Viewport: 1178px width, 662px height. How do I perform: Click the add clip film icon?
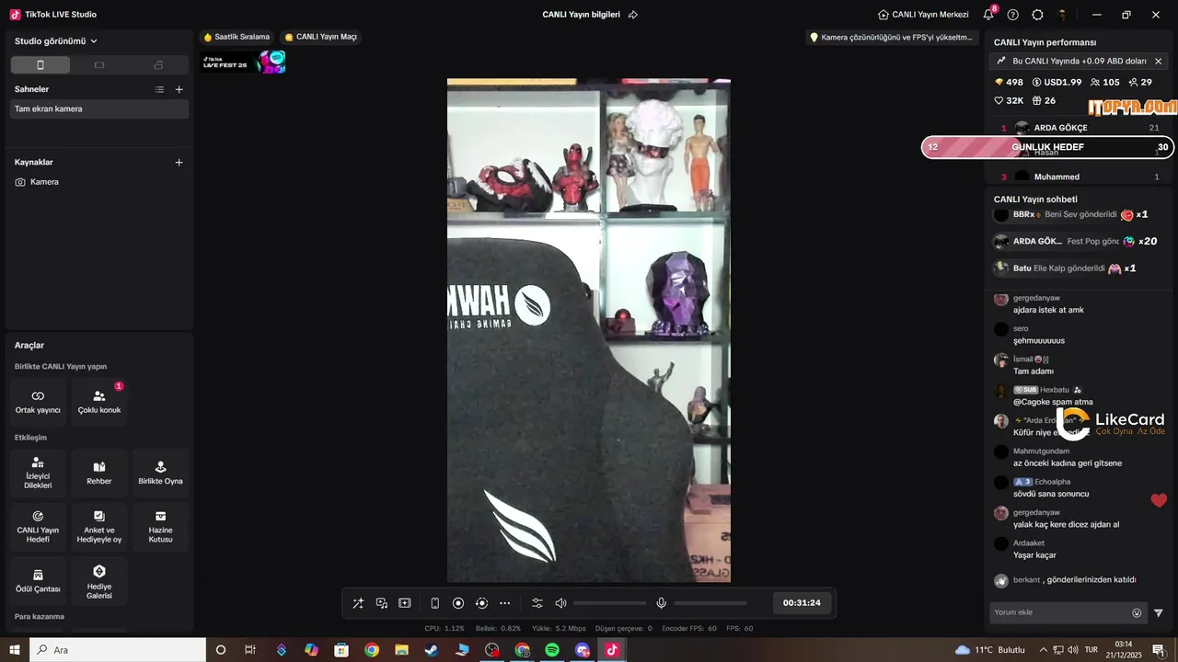click(405, 603)
